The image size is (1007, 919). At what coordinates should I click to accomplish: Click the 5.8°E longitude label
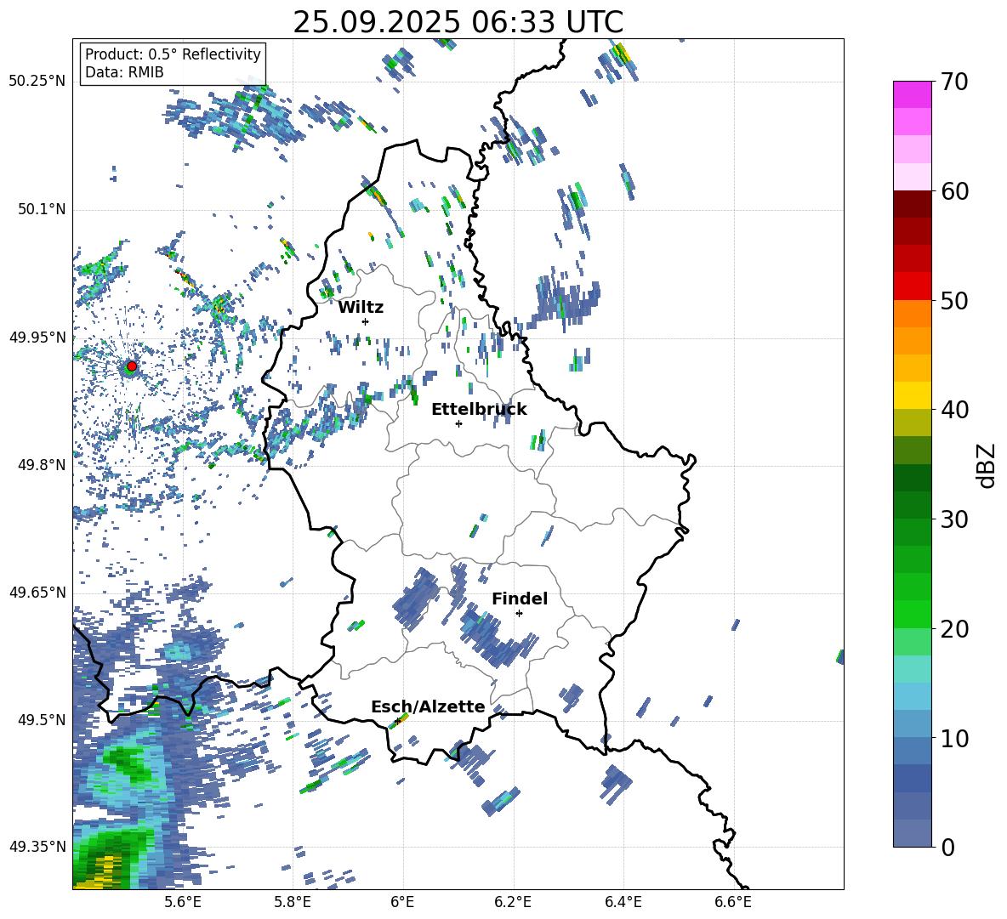(x=293, y=902)
